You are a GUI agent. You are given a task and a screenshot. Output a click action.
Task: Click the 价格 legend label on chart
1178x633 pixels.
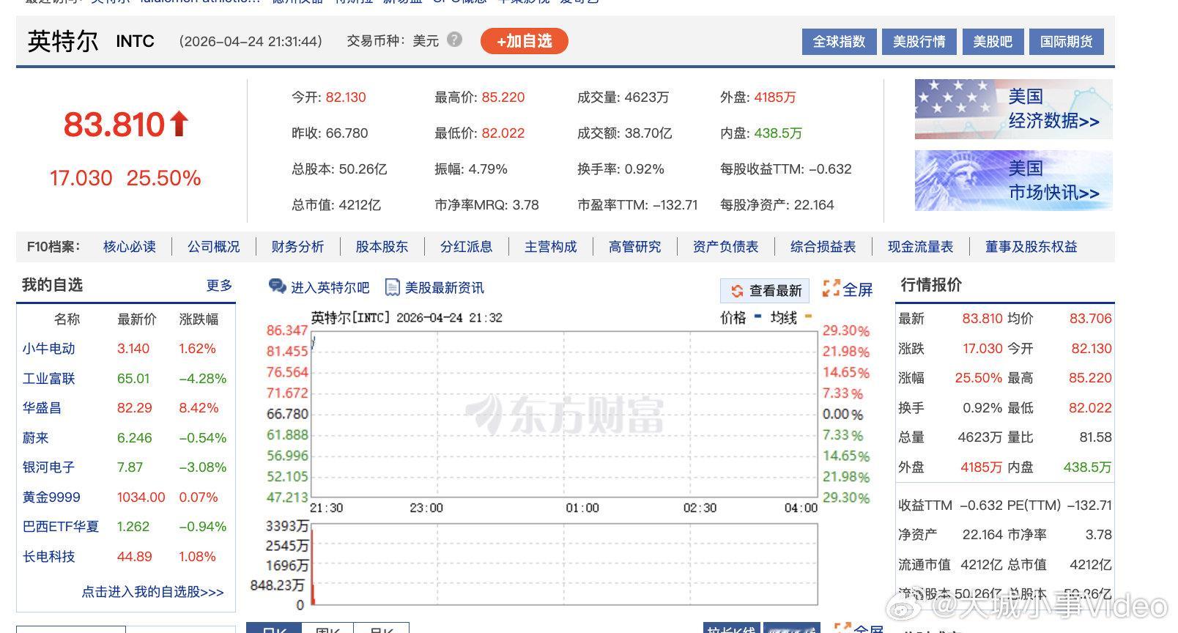[x=733, y=318]
